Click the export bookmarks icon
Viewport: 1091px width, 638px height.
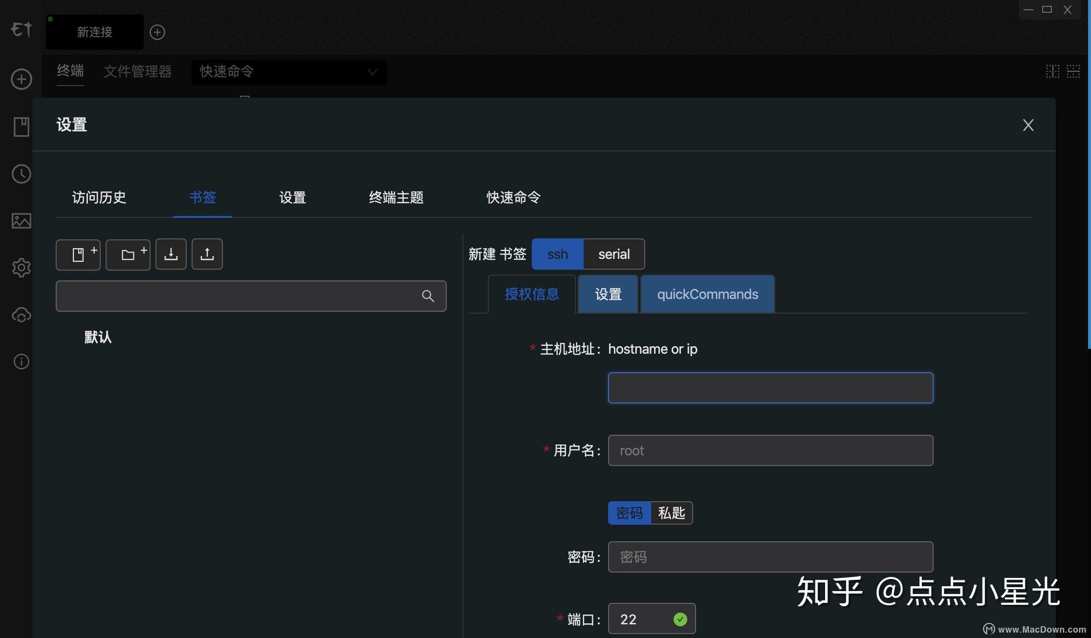[x=207, y=254]
